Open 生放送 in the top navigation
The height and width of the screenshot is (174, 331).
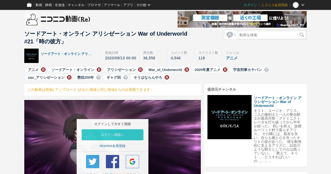(60, 5)
